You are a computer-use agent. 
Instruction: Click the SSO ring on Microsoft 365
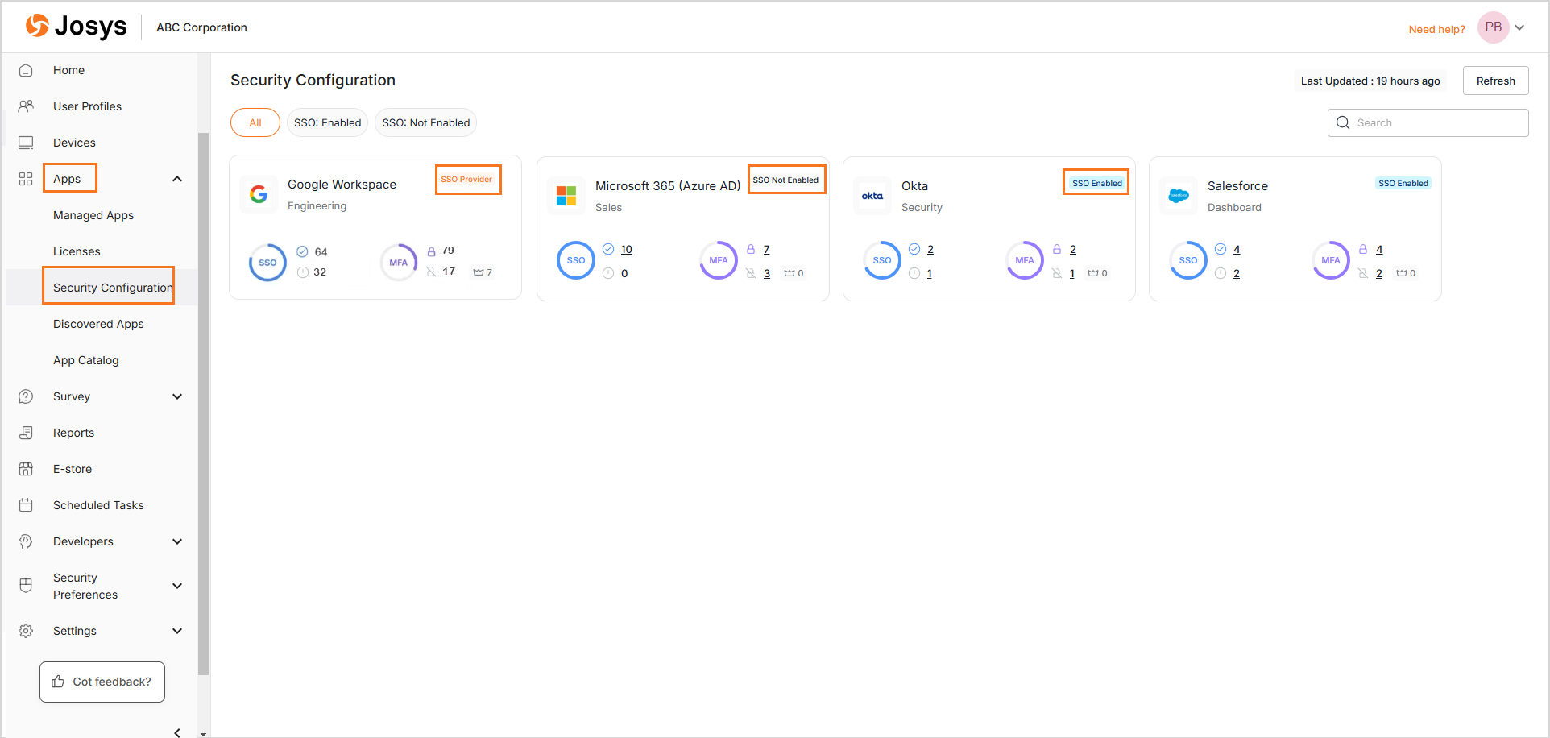pyautogui.click(x=576, y=260)
